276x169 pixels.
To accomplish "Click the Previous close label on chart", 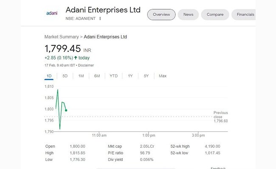I will [x=220, y=114].
